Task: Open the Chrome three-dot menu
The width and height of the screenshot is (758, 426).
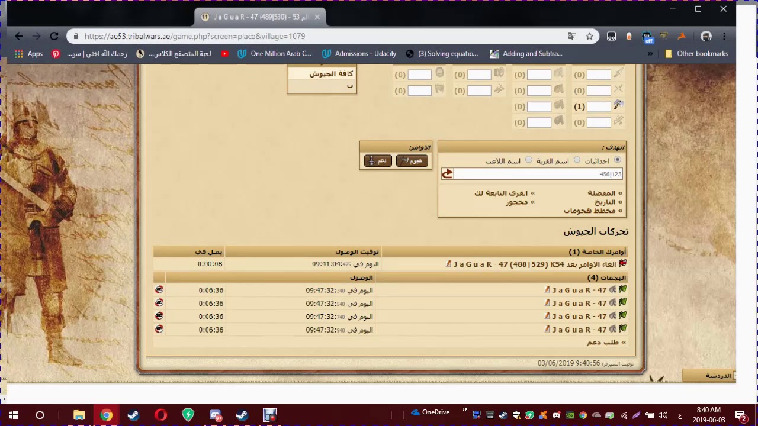Action: [724, 36]
